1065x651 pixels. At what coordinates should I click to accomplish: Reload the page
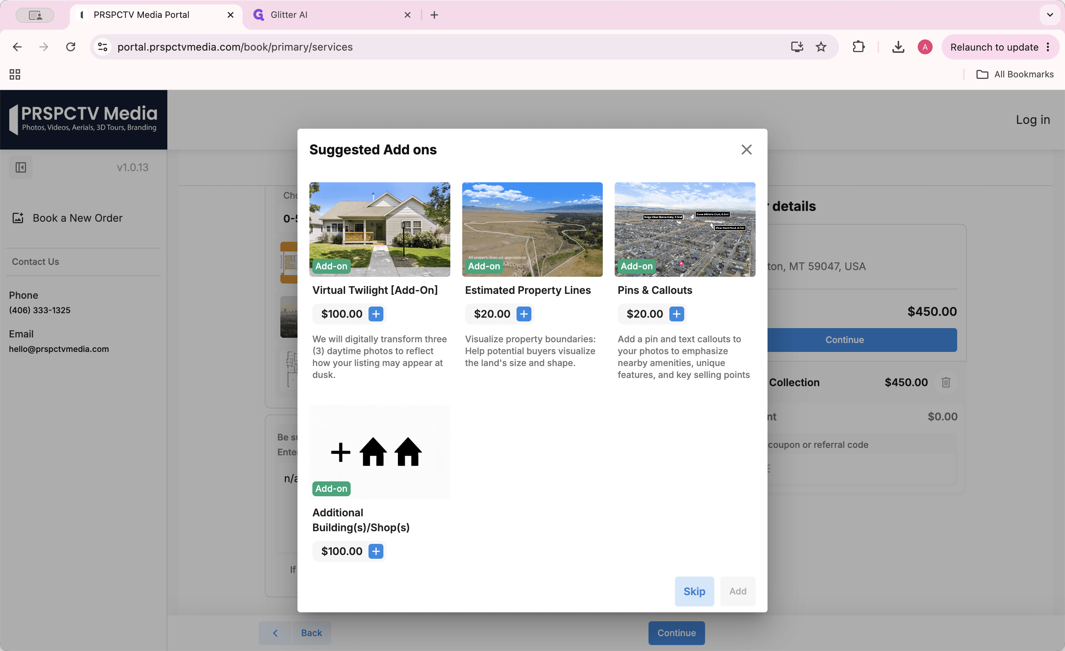click(x=70, y=46)
